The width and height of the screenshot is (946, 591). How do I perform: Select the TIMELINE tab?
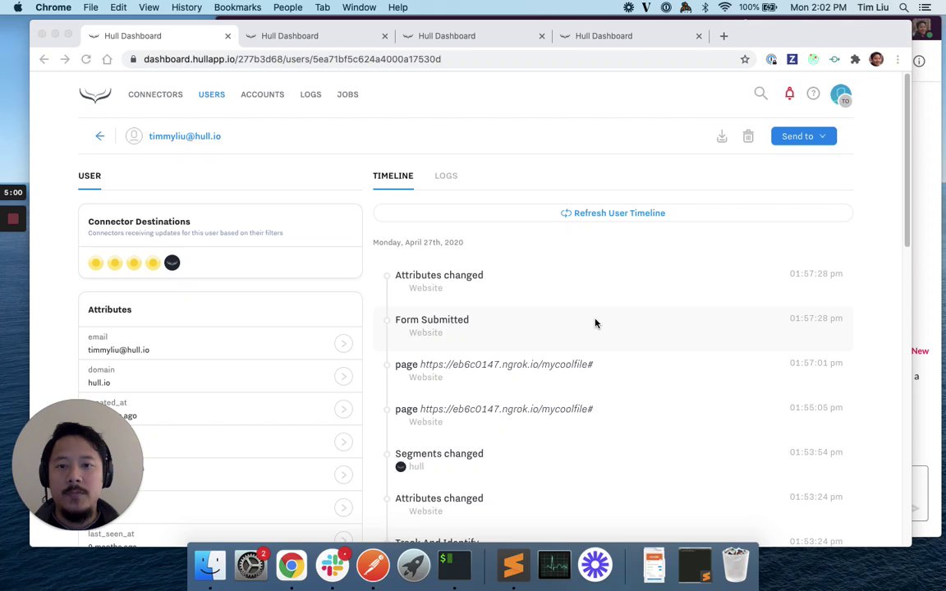[x=393, y=176]
